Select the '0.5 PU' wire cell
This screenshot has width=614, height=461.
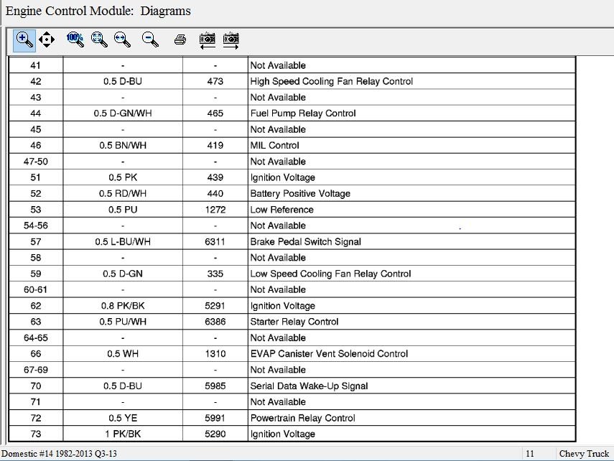coord(123,210)
